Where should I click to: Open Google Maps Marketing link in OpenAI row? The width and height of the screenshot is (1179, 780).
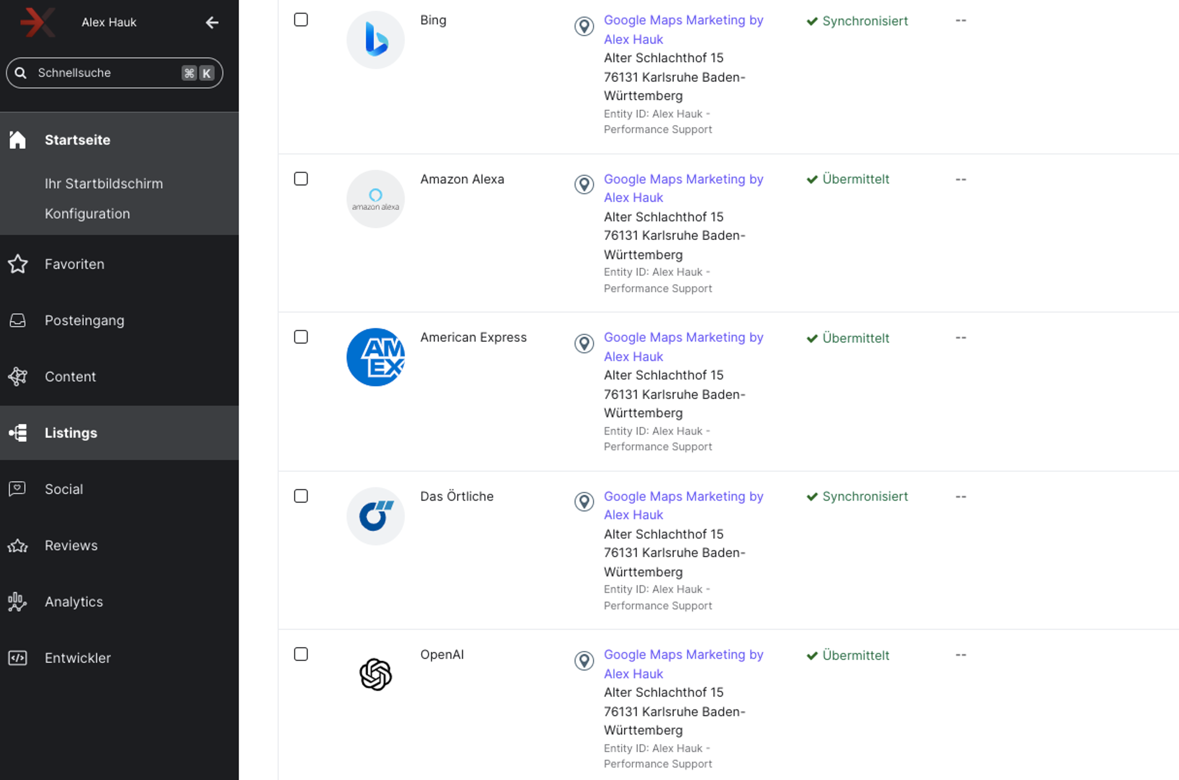(x=683, y=664)
